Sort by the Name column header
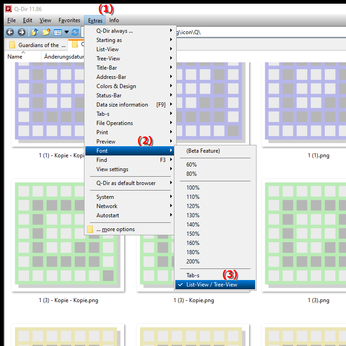The image size is (346, 346). point(23,57)
